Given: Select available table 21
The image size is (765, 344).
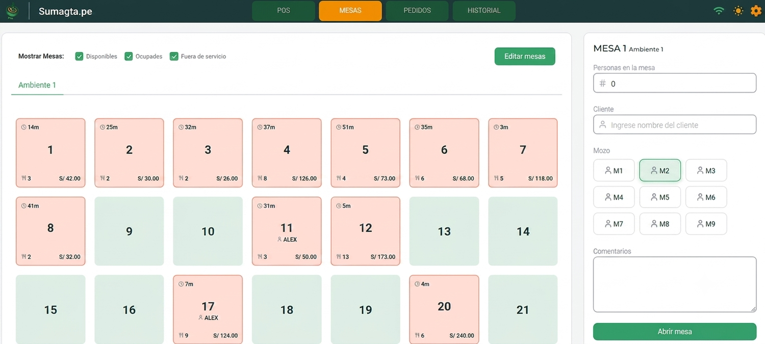Looking at the screenshot, I should [523, 309].
